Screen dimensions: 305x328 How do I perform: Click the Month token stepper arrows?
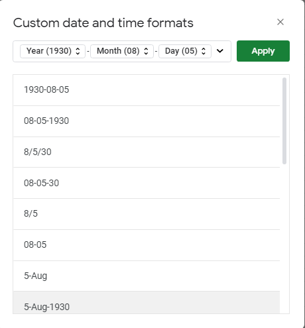pos(146,51)
